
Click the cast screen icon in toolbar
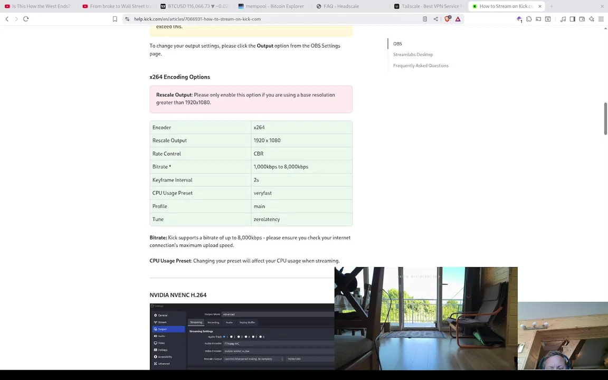click(538, 19)
